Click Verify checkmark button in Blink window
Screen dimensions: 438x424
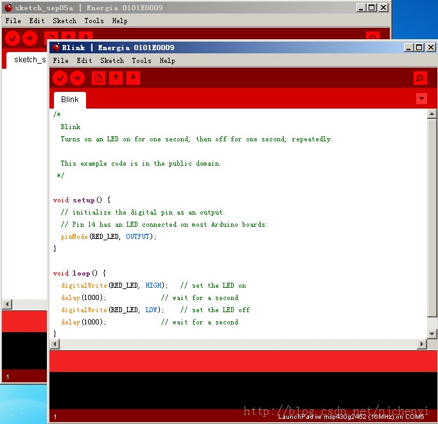coord(60,78)
